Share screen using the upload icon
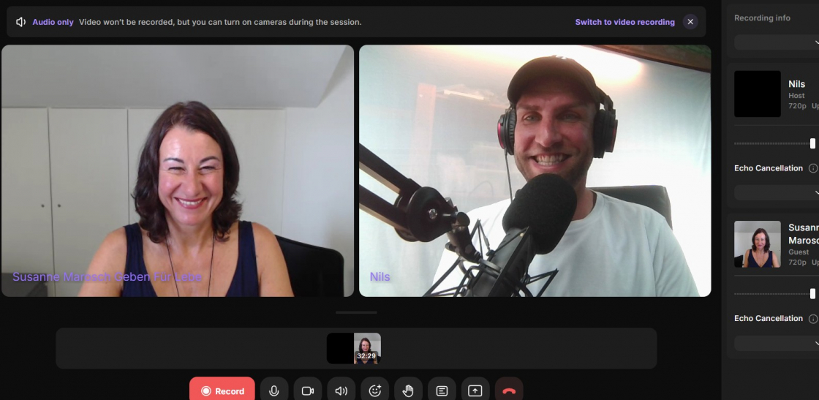Image resolution: width=819 pixels, height=400 pixels. tap(475, 390)
